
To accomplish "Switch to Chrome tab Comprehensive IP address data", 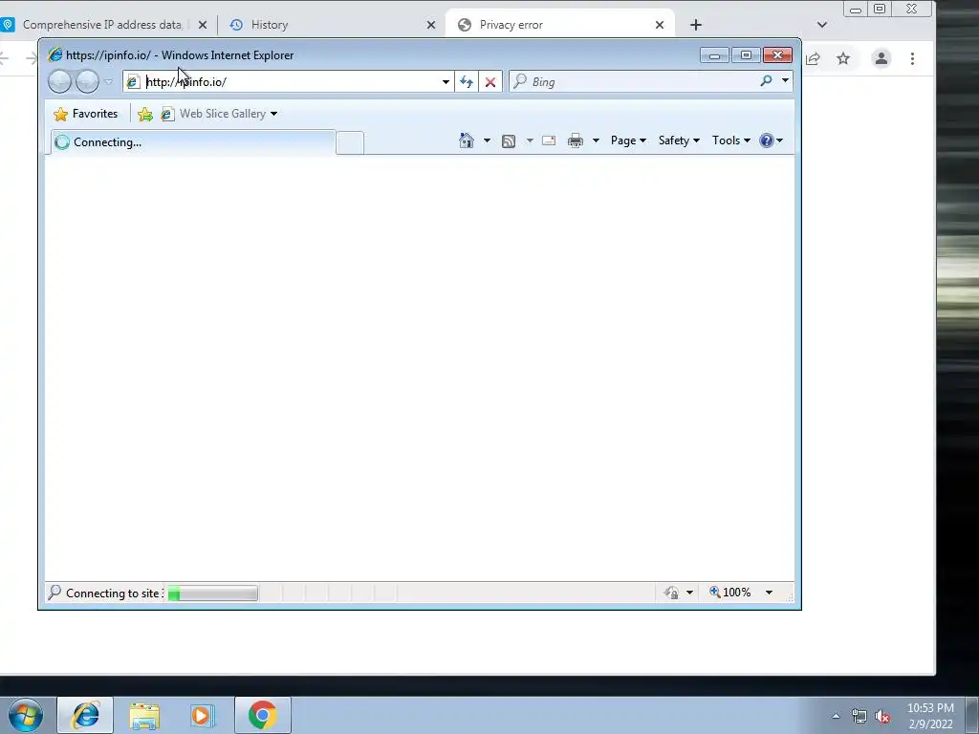I will point(101,25).
